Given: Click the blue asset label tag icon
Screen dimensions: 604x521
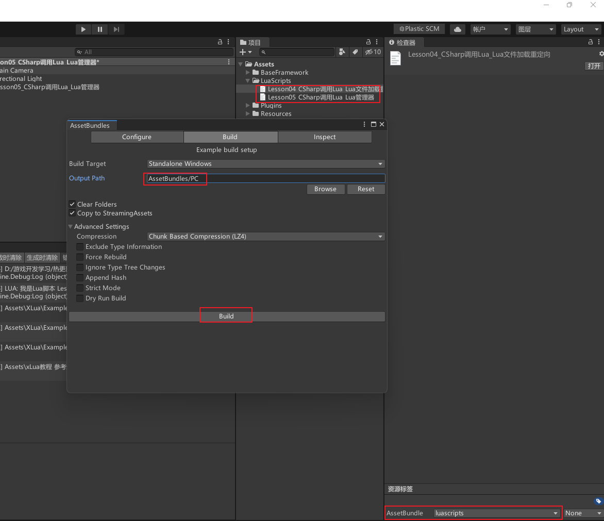Looking at the screenshot, I should [x=598, y=501].
